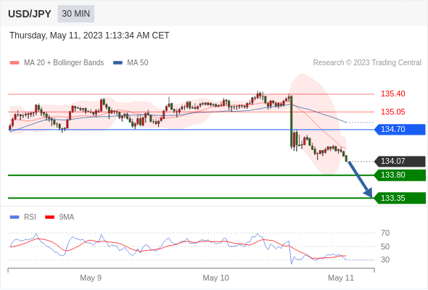Click the MA 20 + Bollinger Bands legend swatch

15,63
